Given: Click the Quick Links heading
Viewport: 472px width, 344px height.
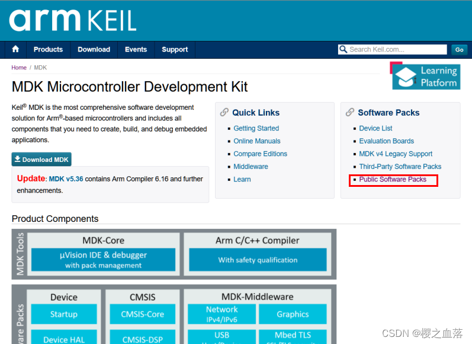Looking at the screenshot, I should 256,113.
